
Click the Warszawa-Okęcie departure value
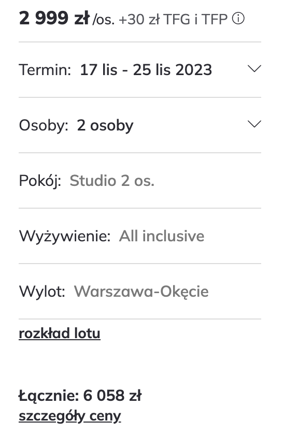[x=141, y=292]
